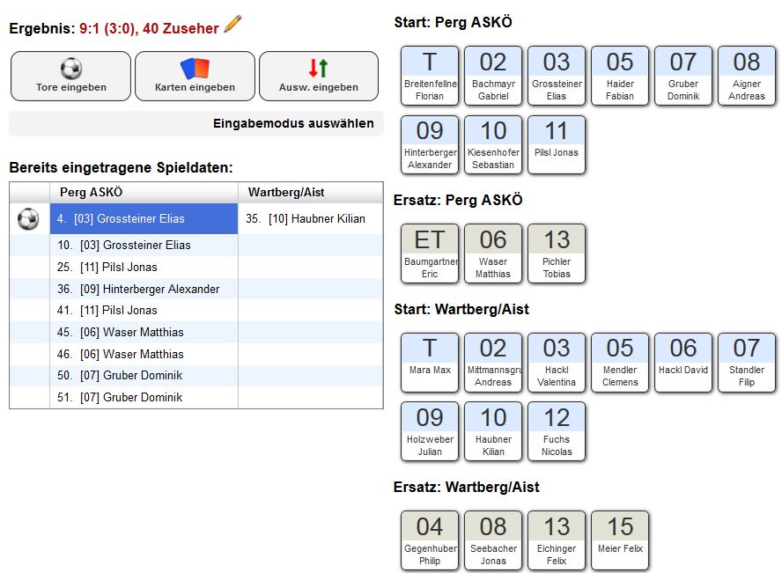The width and height of the screenshot is (782, 573).
Task: Select player card 02 Mittmannsgruber Andreas
Action: coord(493,363)
